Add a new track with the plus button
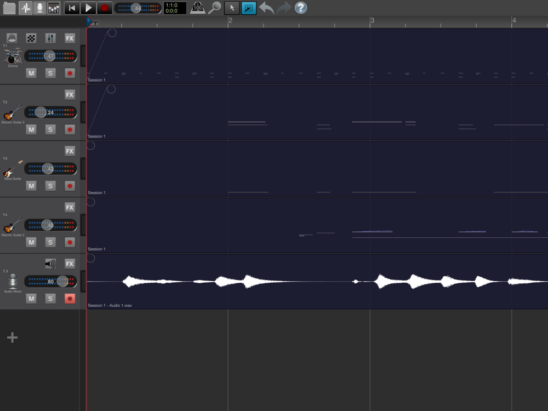The image size is (548, 411). pos(12,337)
